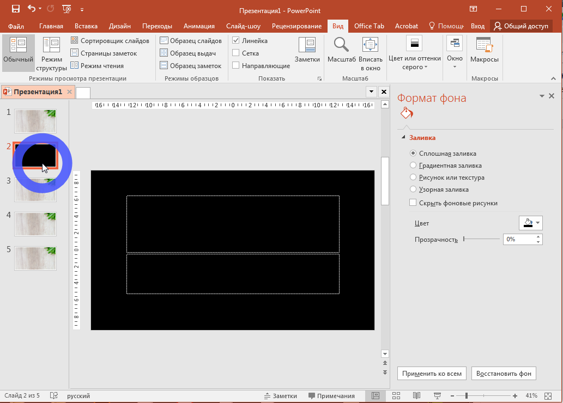The width and height of the screenshot is (563, 403).
Task: Select Градиентная заливка radio option
Action: click(413, 166)
